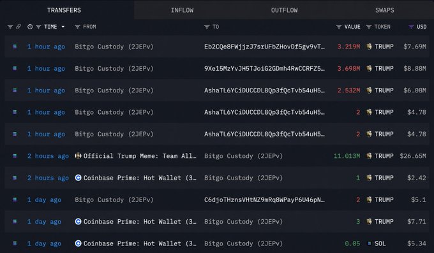
Task: Open transaction icon for C6djoTHzns row
Action: click(15, 199)
